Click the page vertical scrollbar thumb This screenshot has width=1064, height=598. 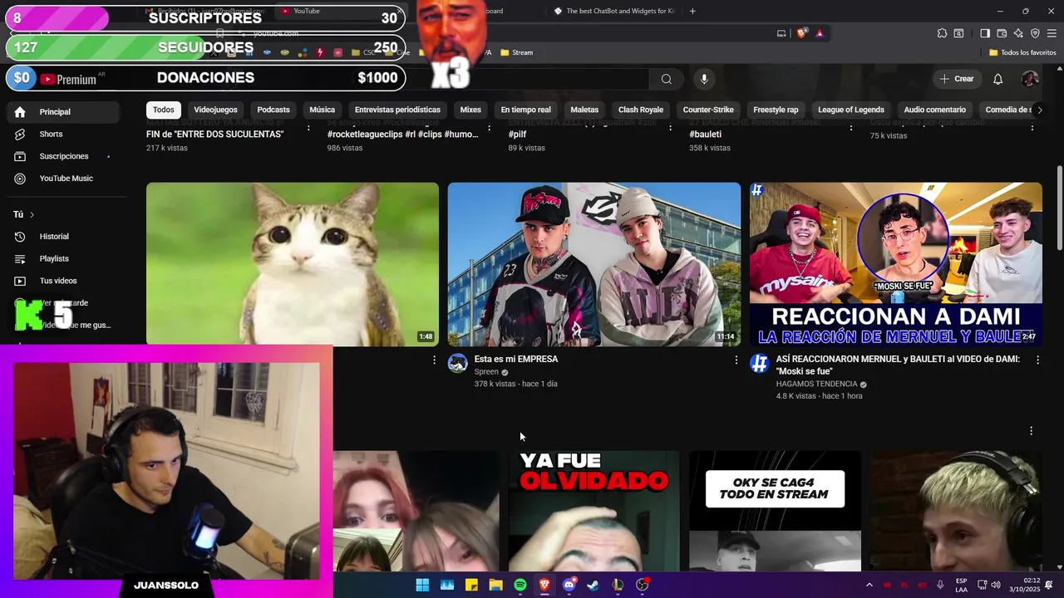point(1059,208)
